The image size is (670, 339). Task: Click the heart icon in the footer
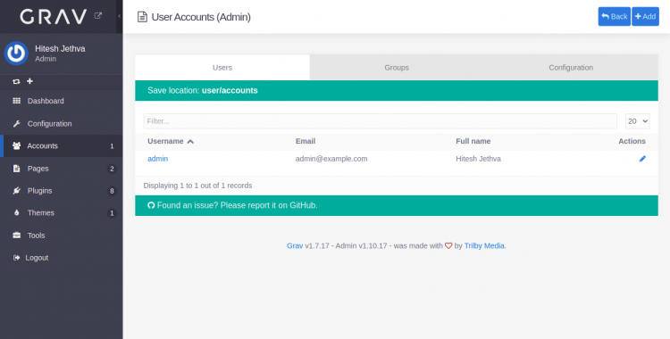[x=448, y=246]
